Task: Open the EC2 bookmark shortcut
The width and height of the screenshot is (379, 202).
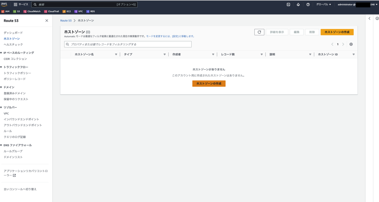Action: pos(67,11)
